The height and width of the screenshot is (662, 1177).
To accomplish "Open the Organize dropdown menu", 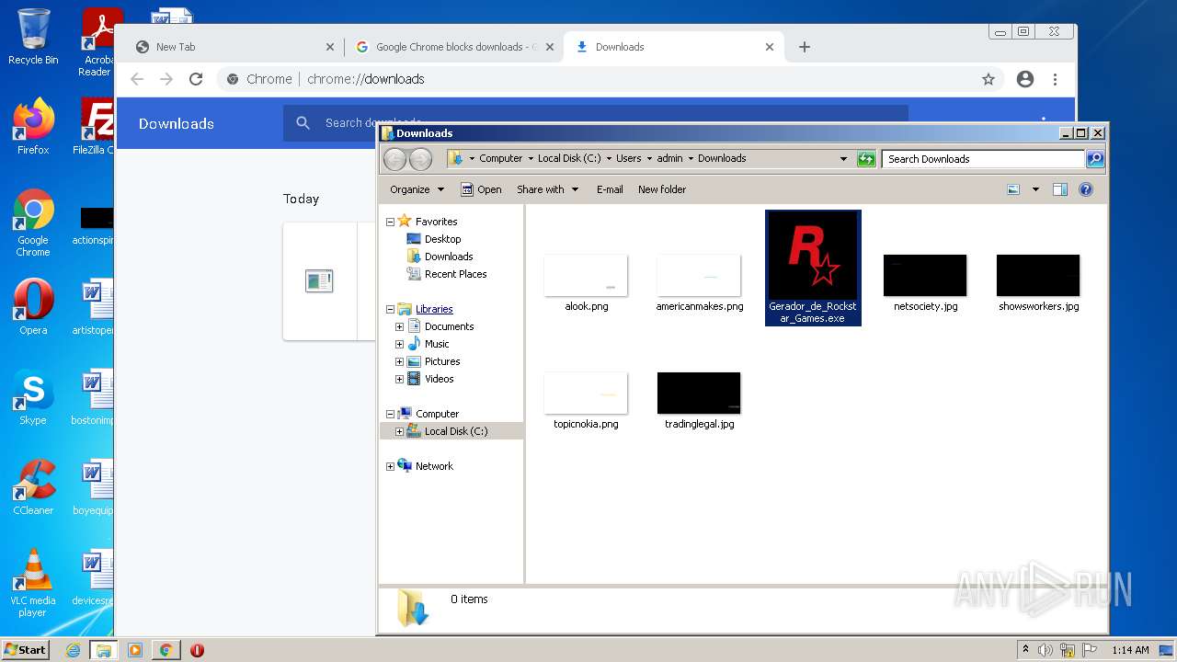I will tap(417, 189).
